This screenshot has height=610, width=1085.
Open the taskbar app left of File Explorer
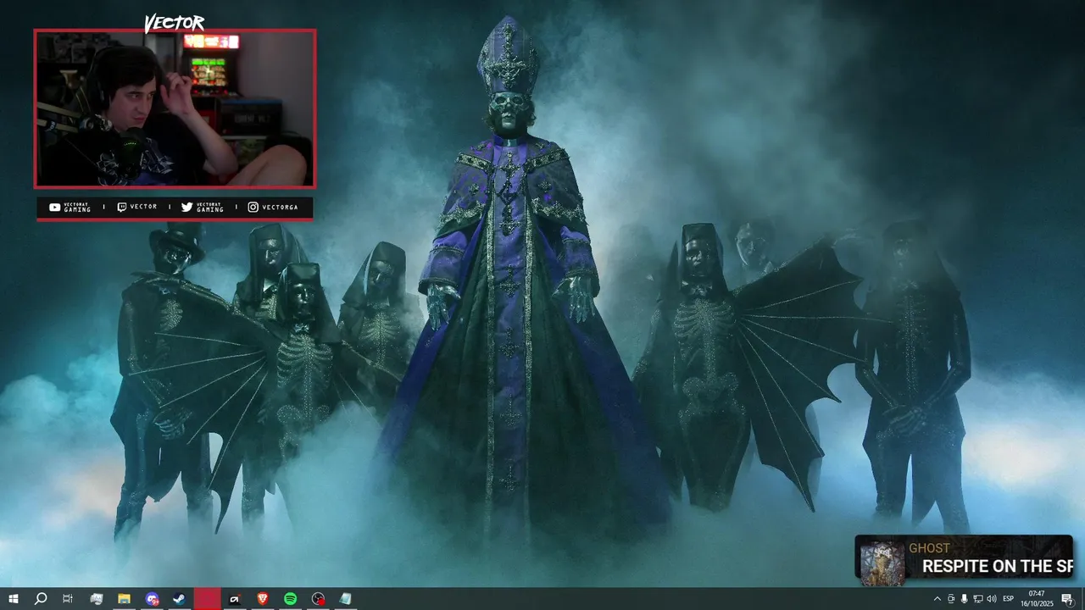click(96, 599)
